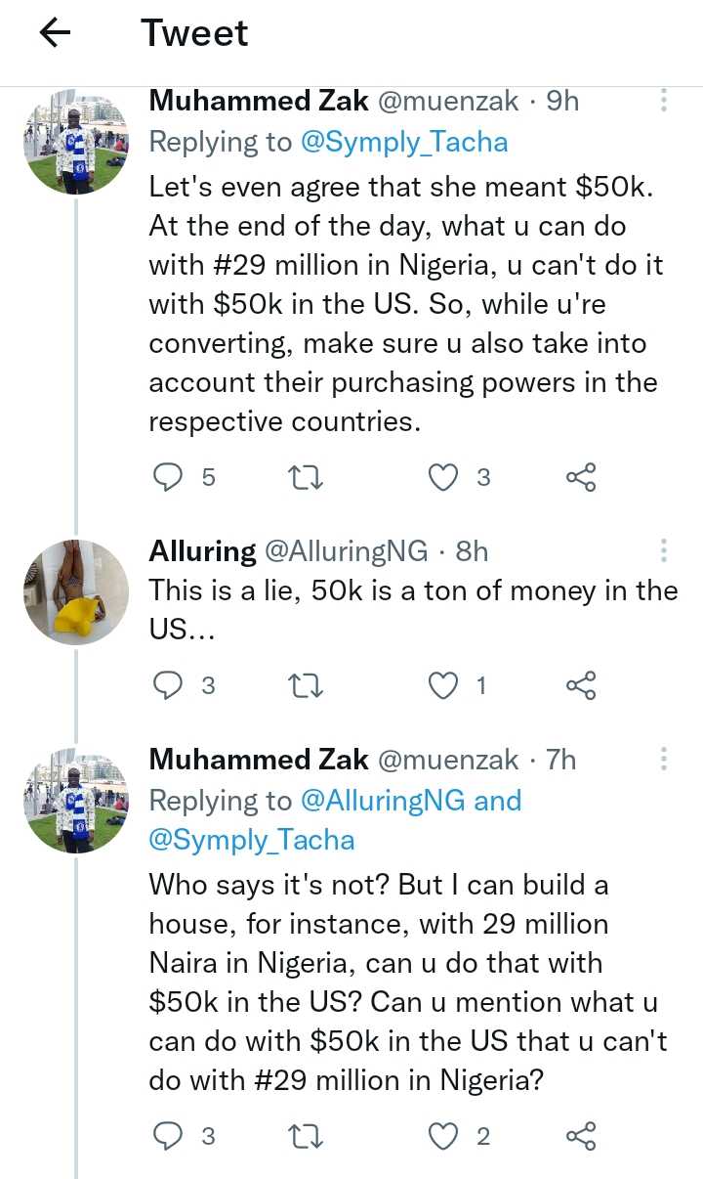View Alluring's profile picture
Screen dimensions: 703x1179
(x=76, y=592)
